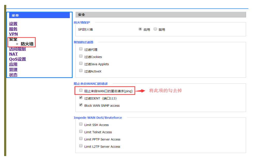Click the SPI防火墙 label
This screenshot has height=162, width=253.
click(85, 29)
